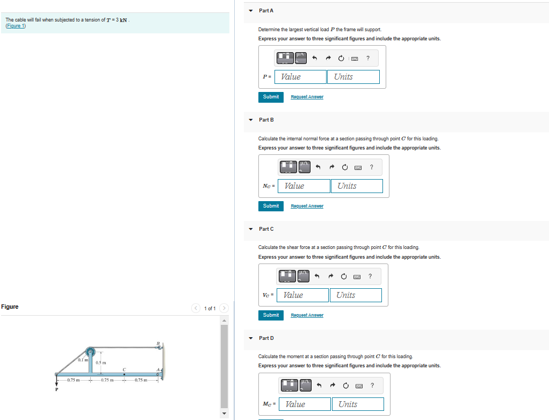Open the equation templates icon in Part A toolbar

[285, 58]
